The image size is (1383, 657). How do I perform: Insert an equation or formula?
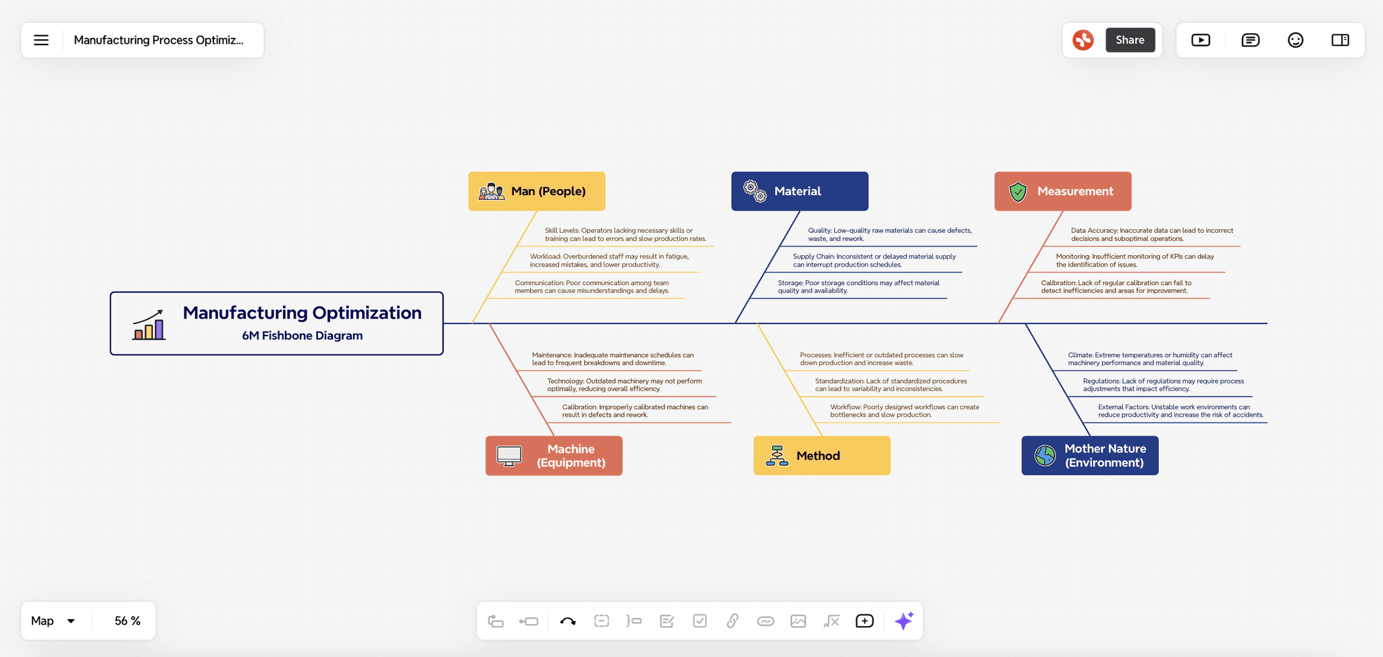click(x=831, y=621)
